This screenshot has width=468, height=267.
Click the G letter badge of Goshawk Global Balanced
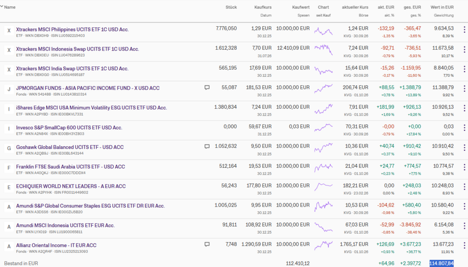[x=9, y=148]
